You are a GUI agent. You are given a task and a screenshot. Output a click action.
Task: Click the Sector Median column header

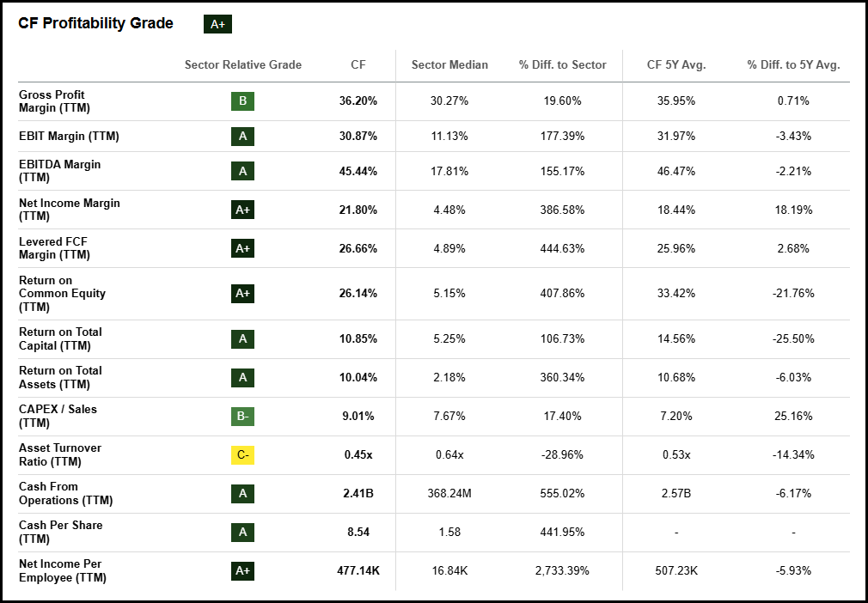point(449,64)
